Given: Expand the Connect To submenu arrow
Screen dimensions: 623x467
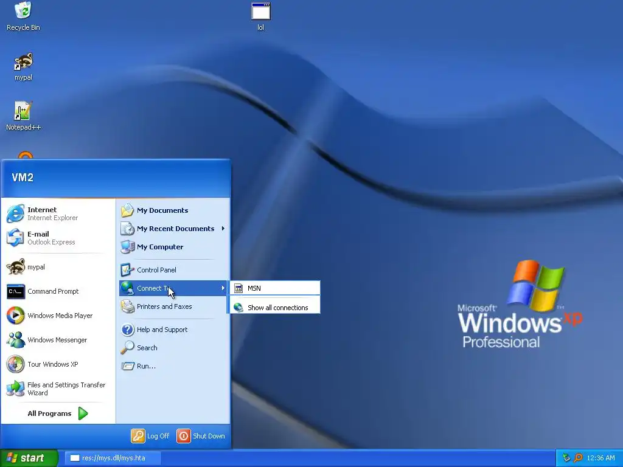Looking at the screenshot, I should click(223, 288).
